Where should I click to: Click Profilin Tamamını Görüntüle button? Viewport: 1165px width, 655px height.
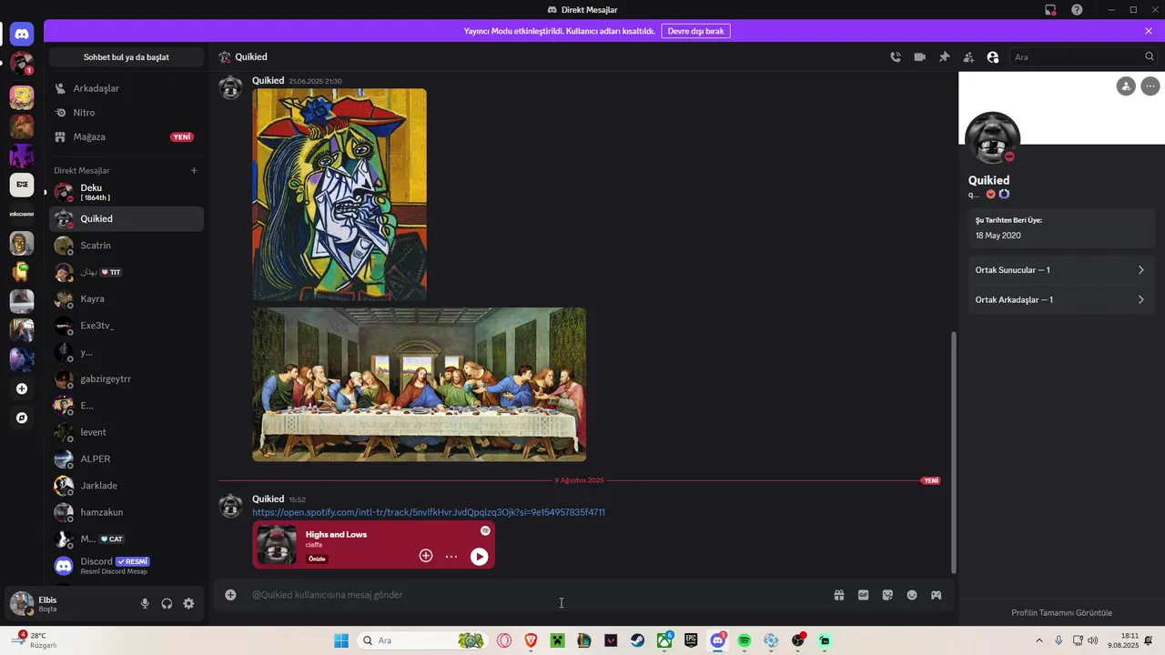[1061, 612]
